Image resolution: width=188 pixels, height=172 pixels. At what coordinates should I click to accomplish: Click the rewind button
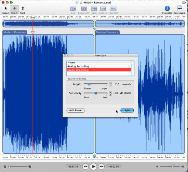coord(85,167)
